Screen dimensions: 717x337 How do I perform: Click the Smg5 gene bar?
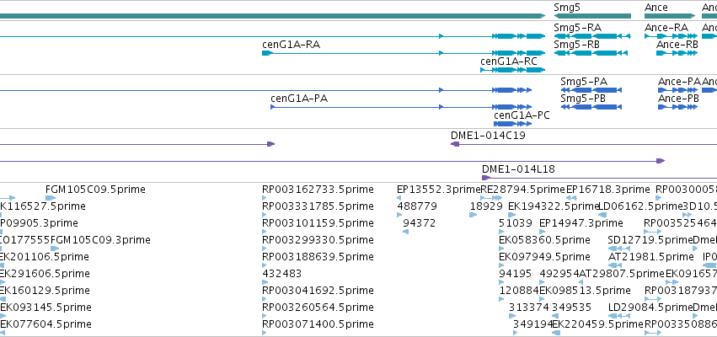(x=592, y=16)
